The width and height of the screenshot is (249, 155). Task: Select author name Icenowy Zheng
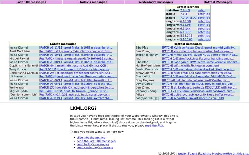click(146, 91)
